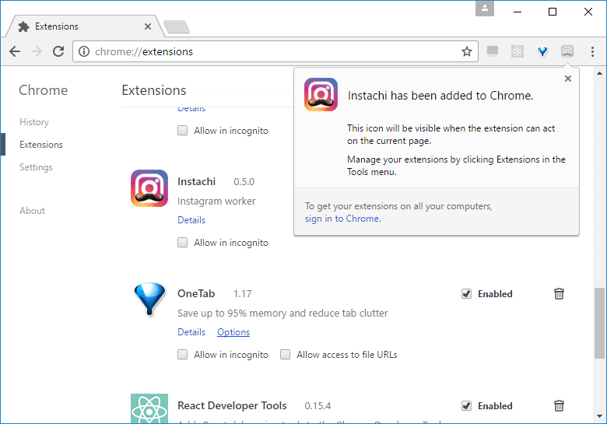The height and width of the screenshot is (424, 607).
Task: Click the React Developer Tools version 0.15.4
Action: [x=318, y=406]
